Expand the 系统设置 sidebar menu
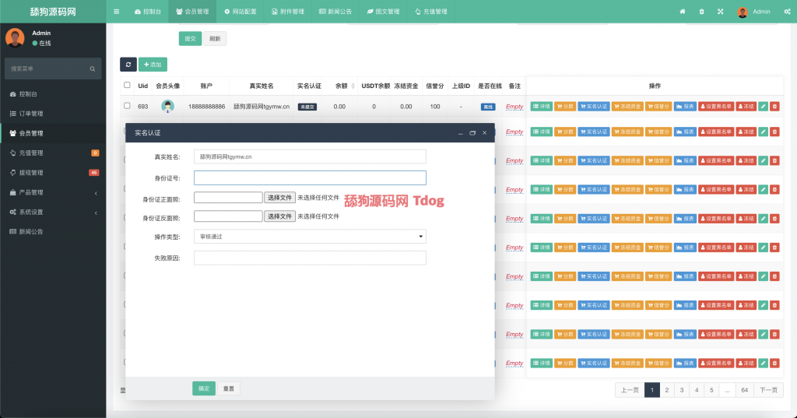797x418 pixels. [52, 212]
